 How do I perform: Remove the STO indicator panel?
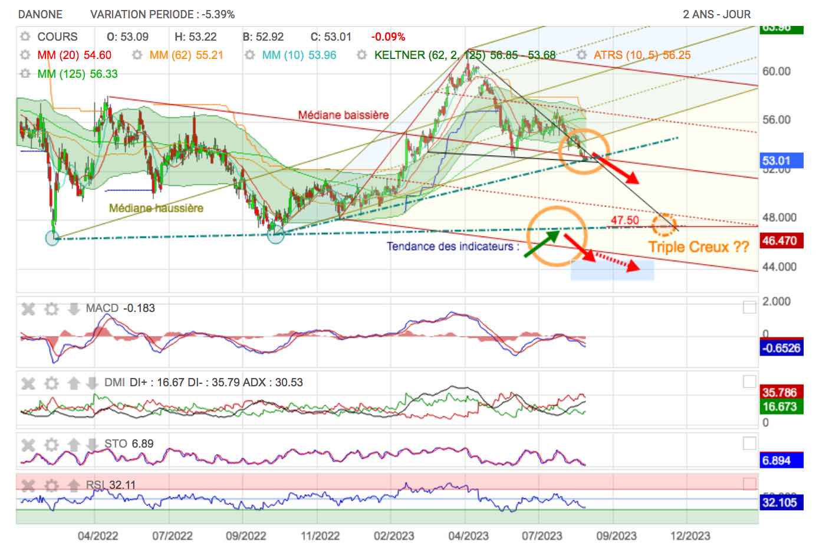[28, 444]
